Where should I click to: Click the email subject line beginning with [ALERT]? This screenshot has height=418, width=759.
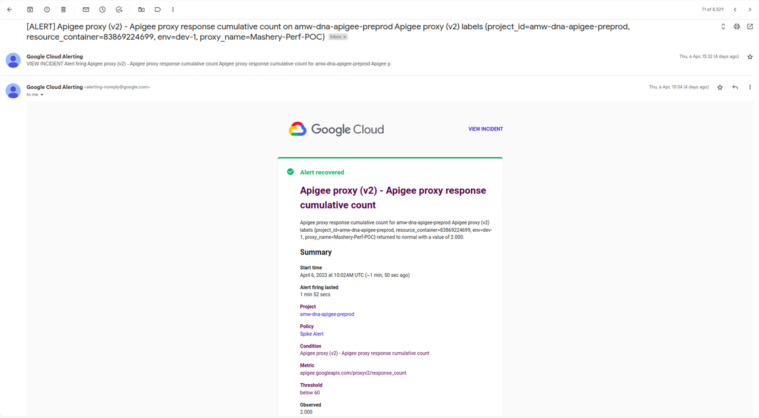tap(328, 31)
